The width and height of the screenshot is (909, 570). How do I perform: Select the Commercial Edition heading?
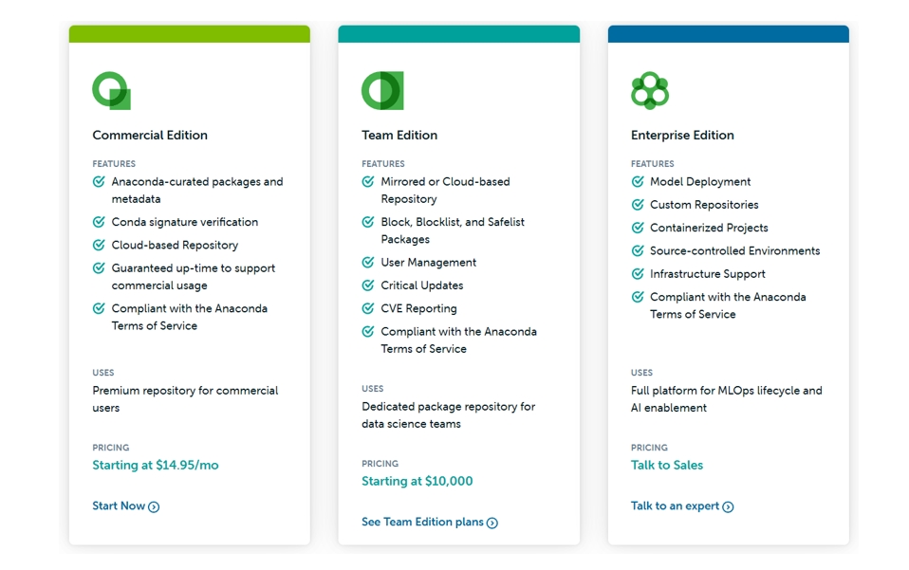coord(150,135)
